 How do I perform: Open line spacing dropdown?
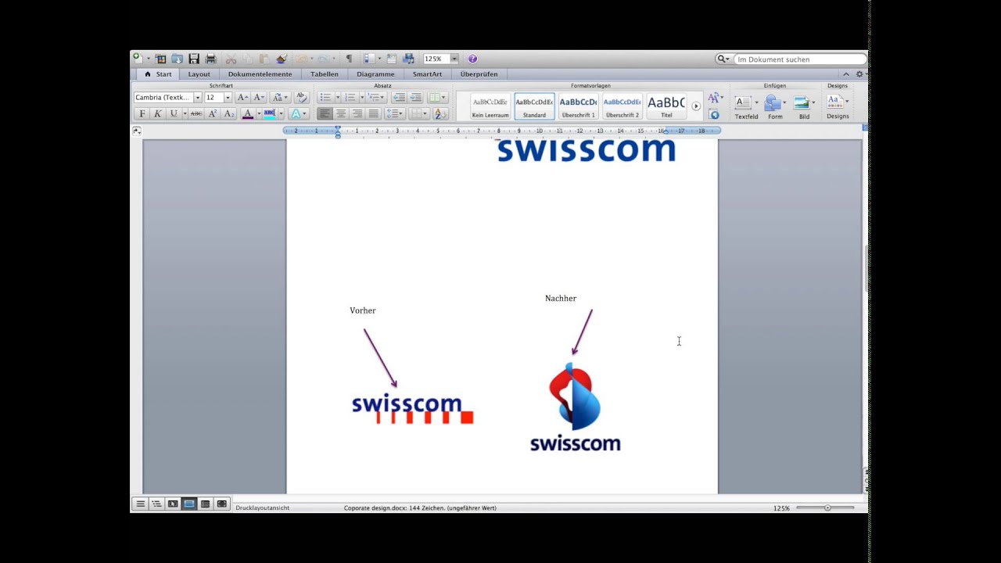394,113
